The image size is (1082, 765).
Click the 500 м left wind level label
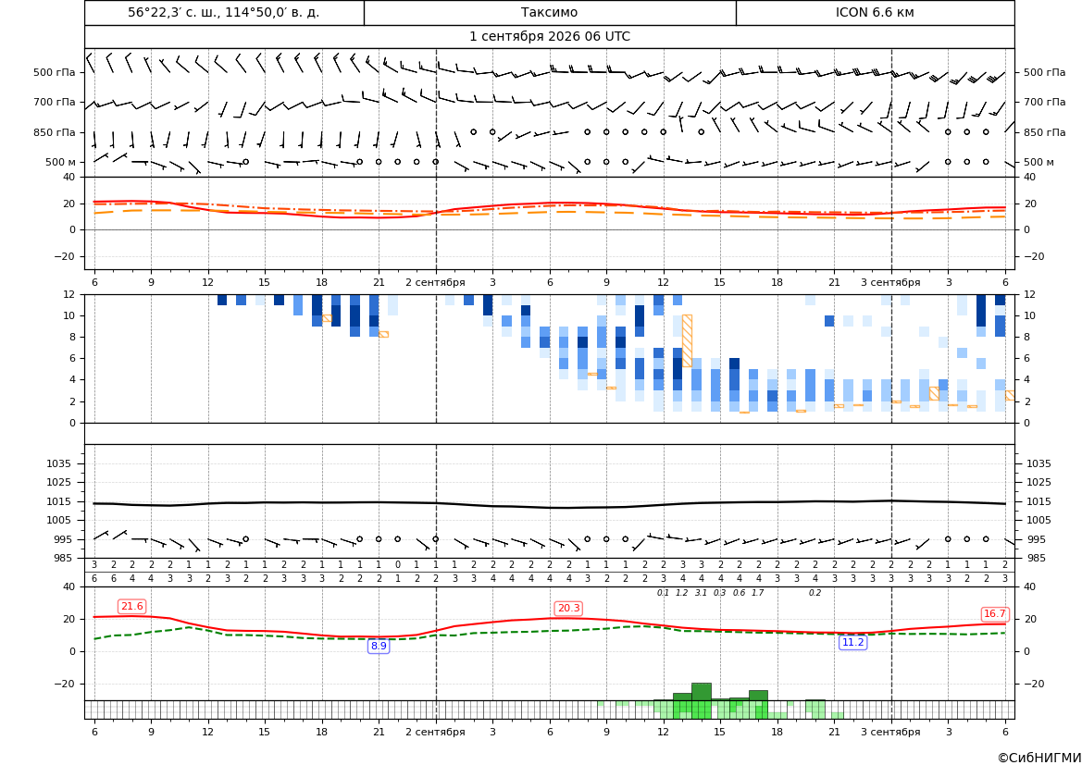[x=61, y=162]
